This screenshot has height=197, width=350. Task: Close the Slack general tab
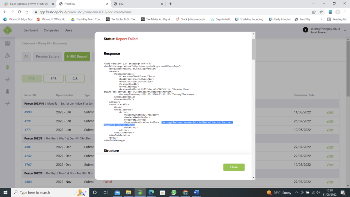pyautogui.click(x=53, y=4)
